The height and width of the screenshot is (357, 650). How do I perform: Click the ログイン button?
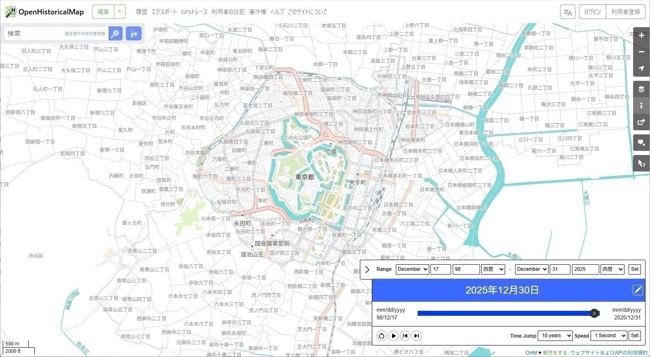[592, 12]
